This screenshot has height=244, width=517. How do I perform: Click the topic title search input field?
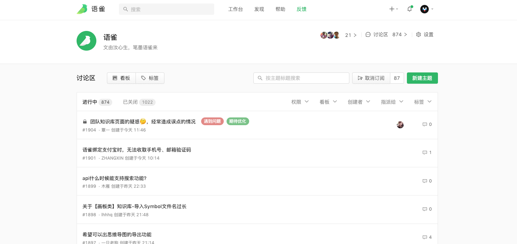click(301, 78)
